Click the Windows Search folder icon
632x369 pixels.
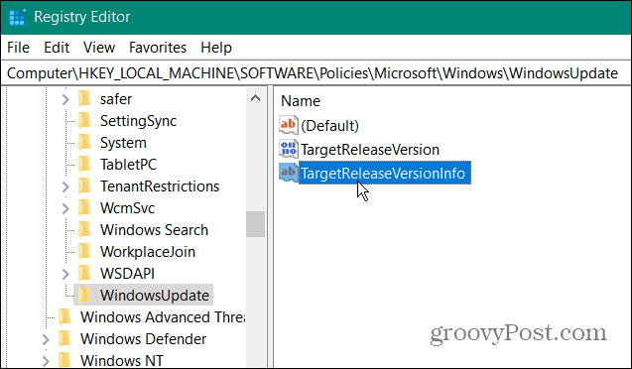pos(84,229)
